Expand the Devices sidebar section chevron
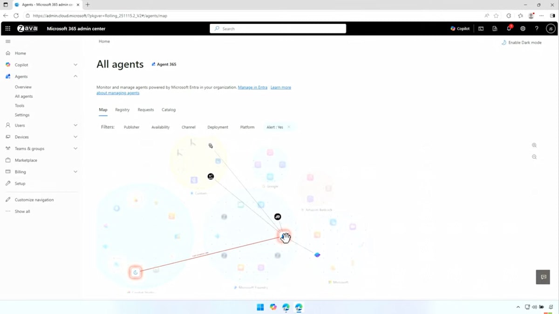The image size is (559, 314). 75,137
